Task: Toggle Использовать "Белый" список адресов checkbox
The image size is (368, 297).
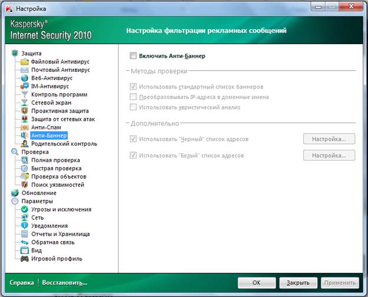Action: pyautogui.click(x=133, y=156)
